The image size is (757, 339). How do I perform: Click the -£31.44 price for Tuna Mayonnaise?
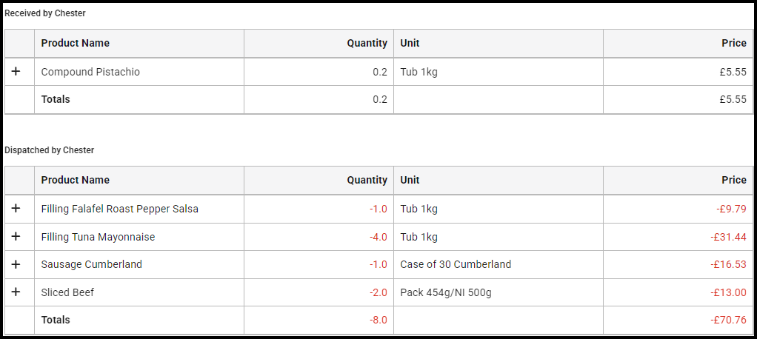coord(728,237)
